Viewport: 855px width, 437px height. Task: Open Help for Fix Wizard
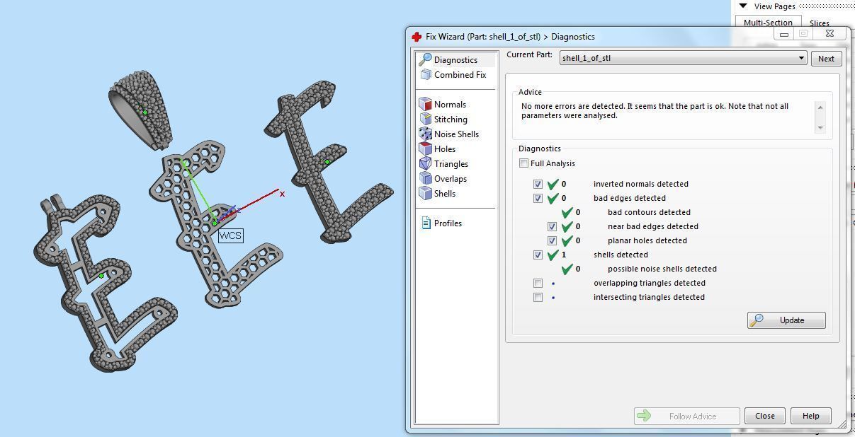point(810,416)
